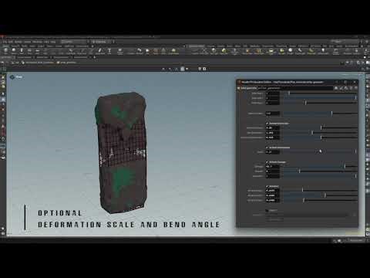Screen dimensions: 370x278
Task: Switch to the Create shelf tab
Action: click(x=5, y=46)
